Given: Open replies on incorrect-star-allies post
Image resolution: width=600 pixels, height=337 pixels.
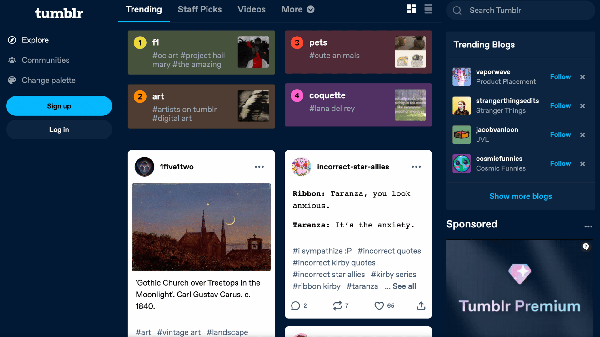Looking at the screenshot, I should 299,306.
